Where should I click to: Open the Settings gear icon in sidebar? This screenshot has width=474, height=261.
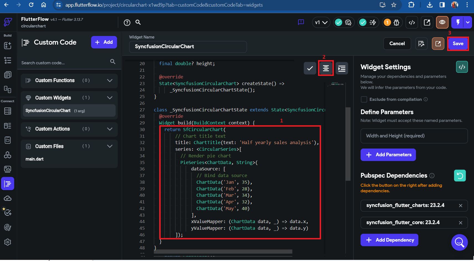point(8,242)
